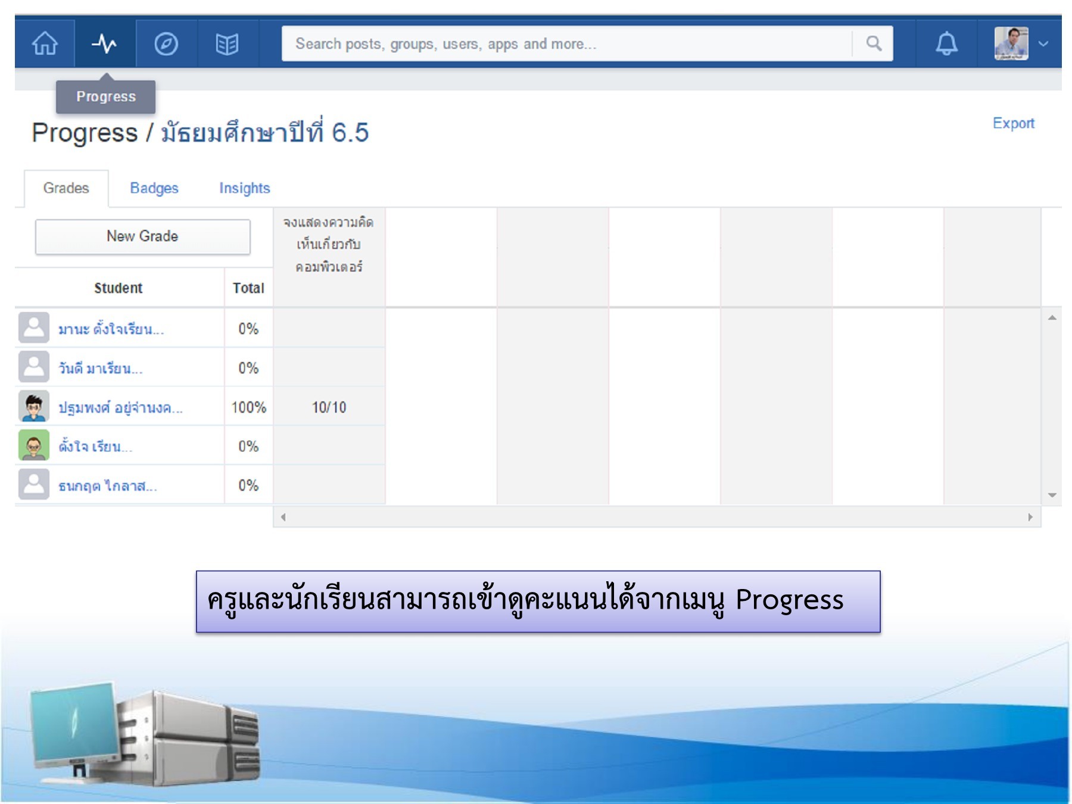
Task: Open the Discover compass icon
Action: pyautogui.click(x=167, y=43)
